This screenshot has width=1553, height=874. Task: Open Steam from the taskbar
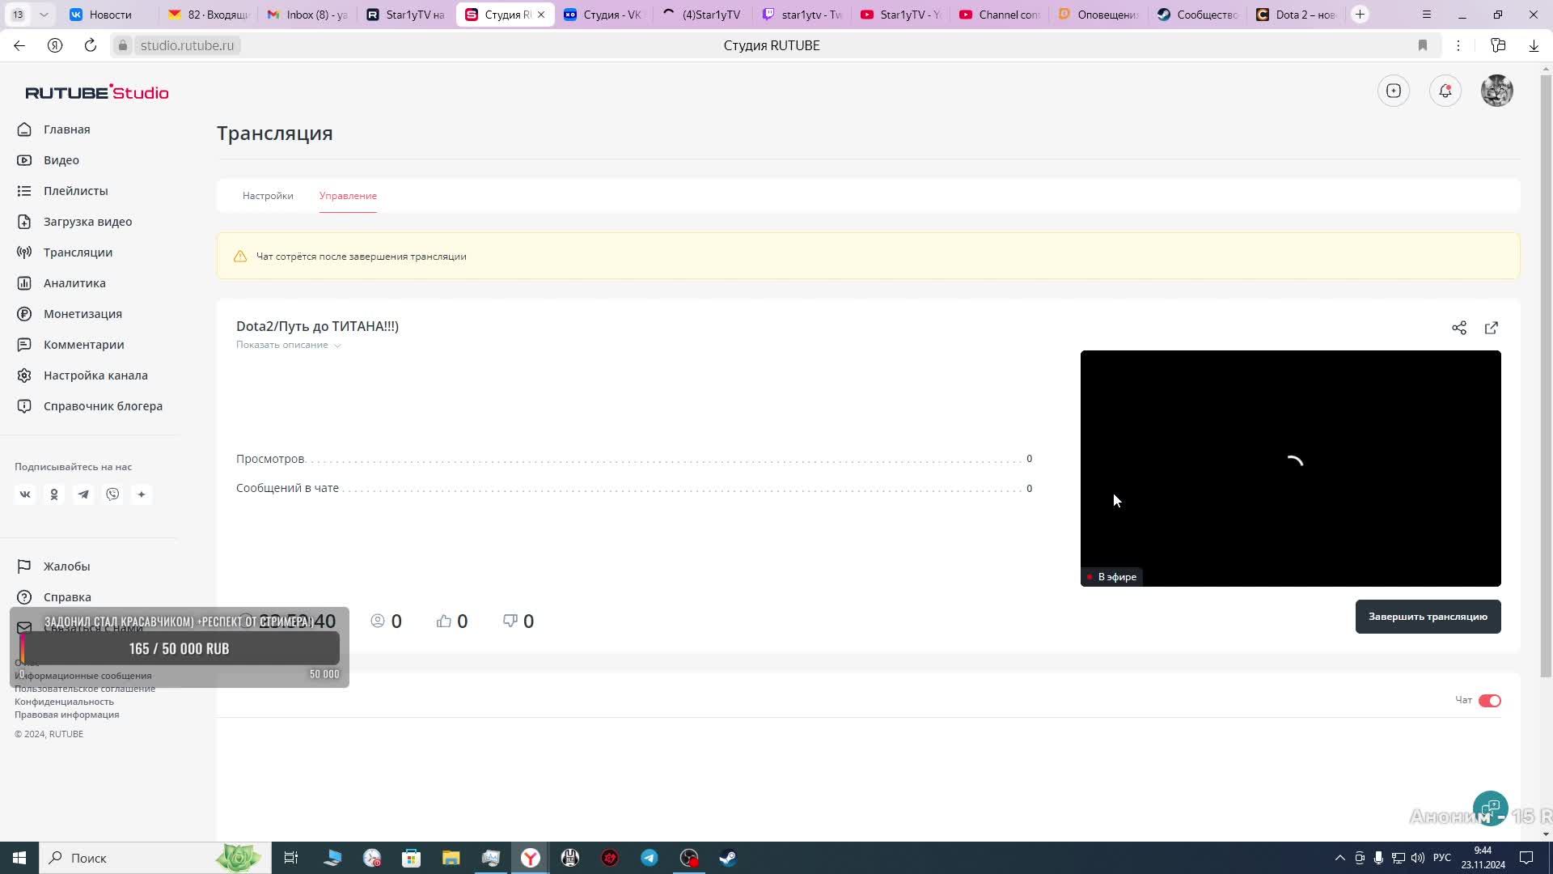[728, 858]
